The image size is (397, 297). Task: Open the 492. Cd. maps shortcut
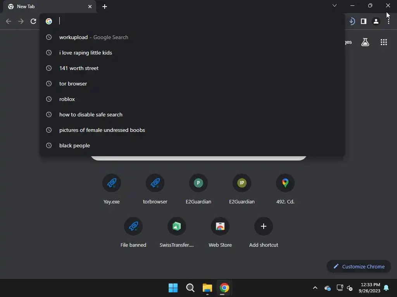[285, 189]
